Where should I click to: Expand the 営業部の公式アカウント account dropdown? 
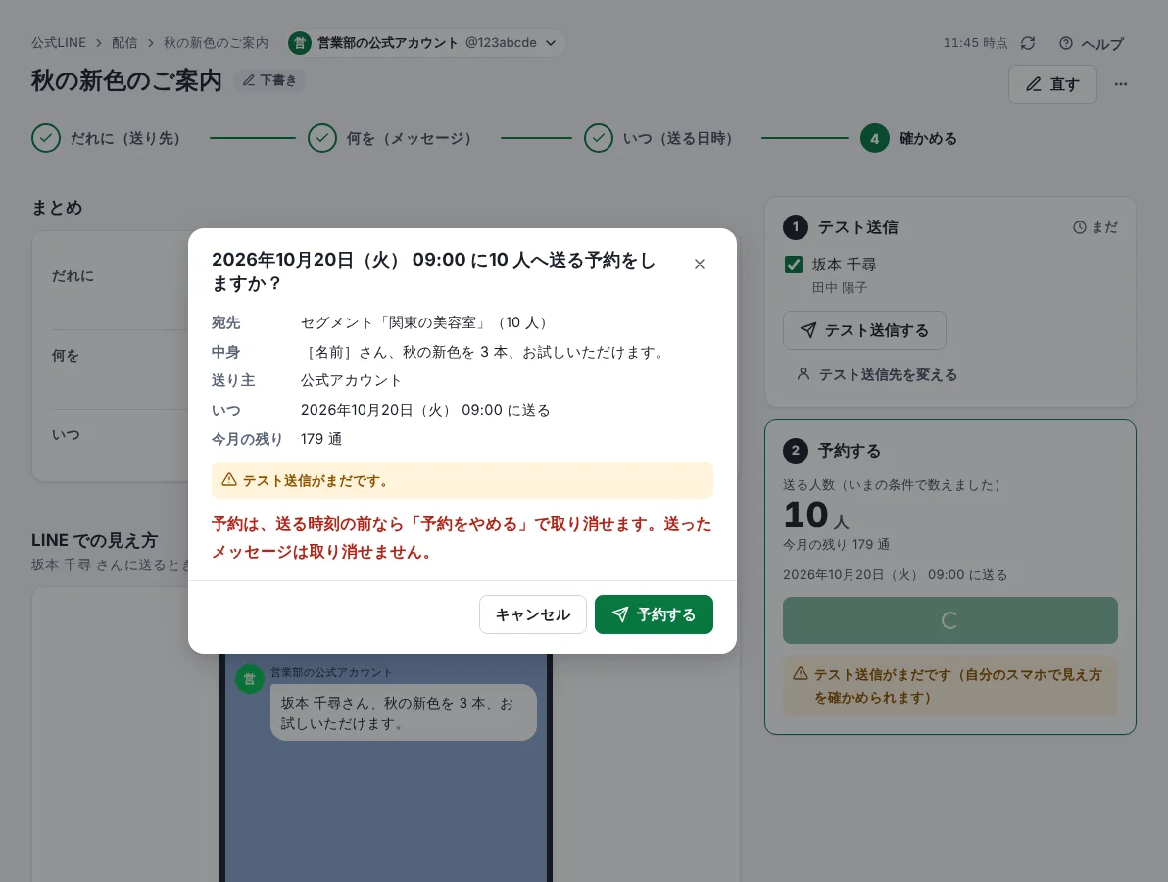coord(427,43)
